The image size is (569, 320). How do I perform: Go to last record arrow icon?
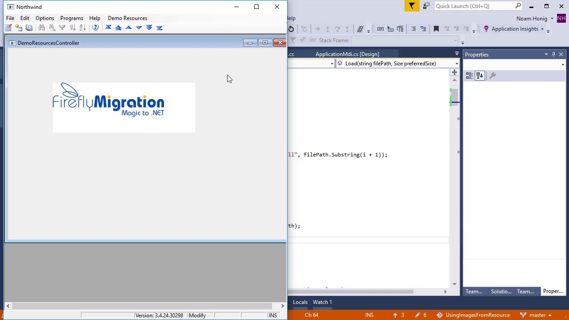coord(159,28)
